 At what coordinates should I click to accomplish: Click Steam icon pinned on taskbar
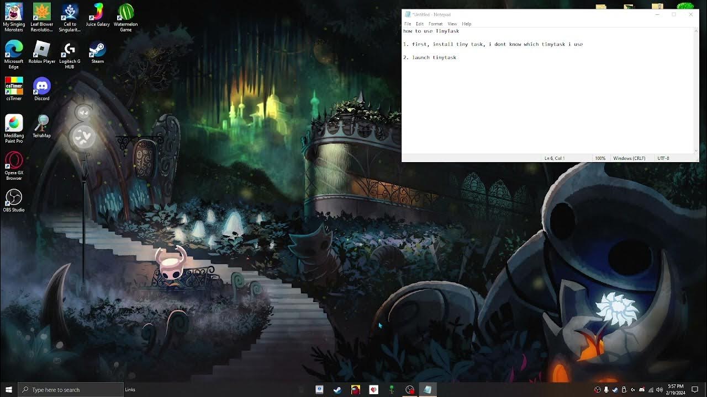click(x=337, y=389)
